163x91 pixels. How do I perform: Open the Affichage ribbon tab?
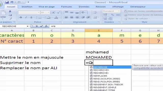pos(118,7)
